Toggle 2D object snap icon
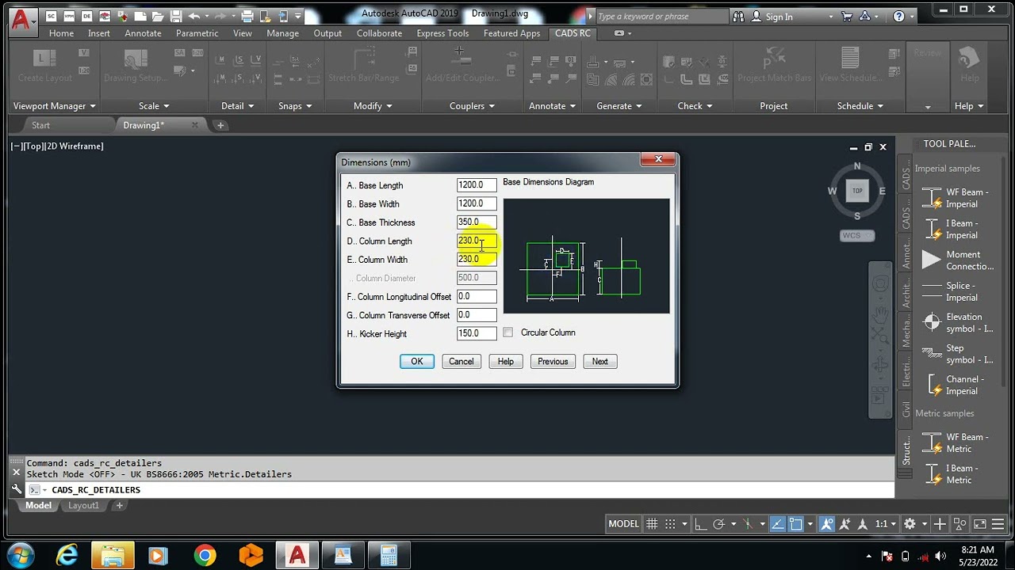Image resolution: width=1015 pixels, height=570 pixels. pyautogui.click(x=796, y=523)
